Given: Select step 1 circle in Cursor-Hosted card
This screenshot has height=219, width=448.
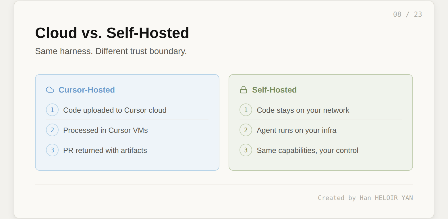Looking at the screenshot, I should point(52,110).
